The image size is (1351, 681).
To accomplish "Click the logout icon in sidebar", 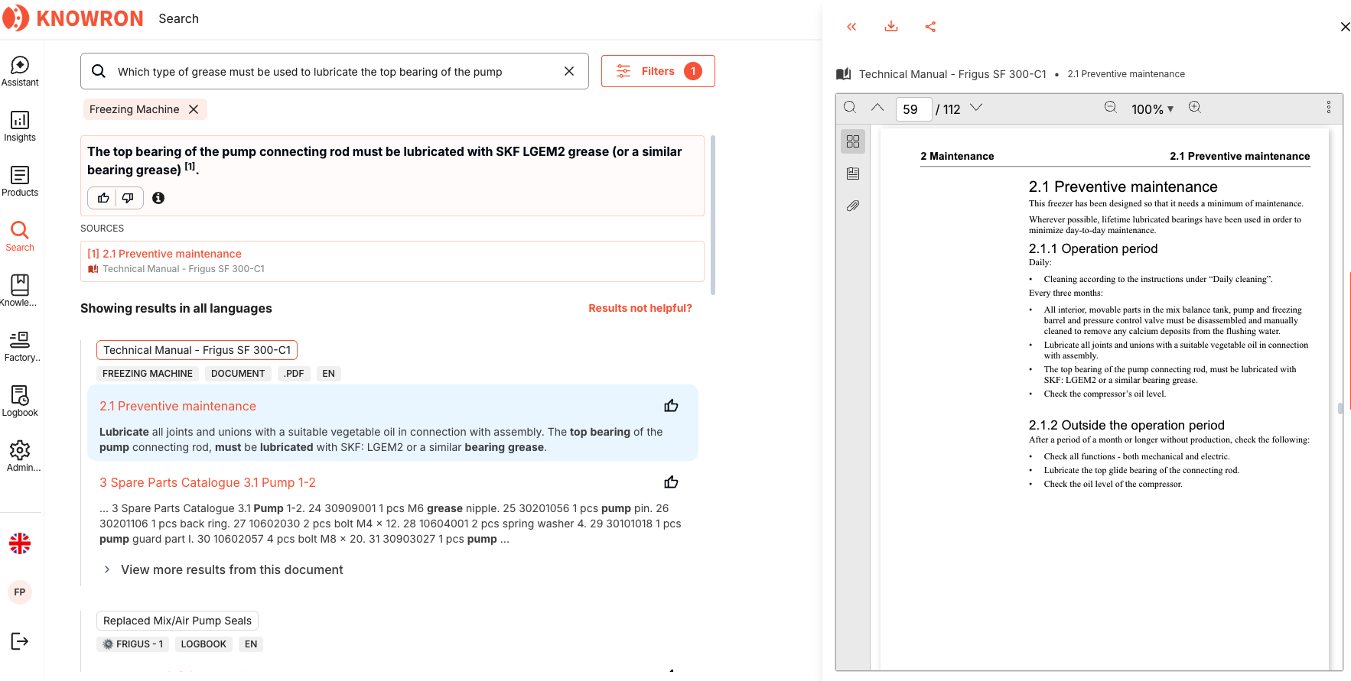I will point(20,641).
